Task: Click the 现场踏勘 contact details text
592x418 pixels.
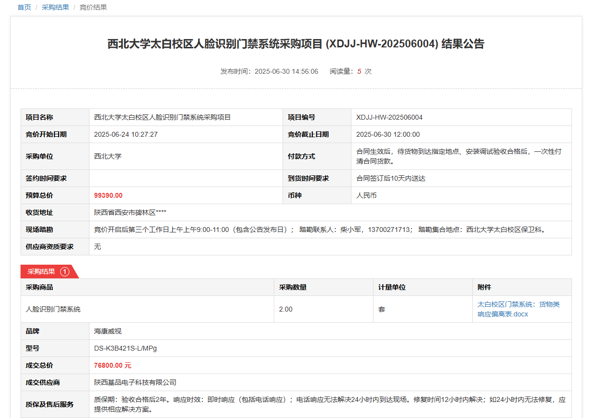Action: tap(319, 230)
